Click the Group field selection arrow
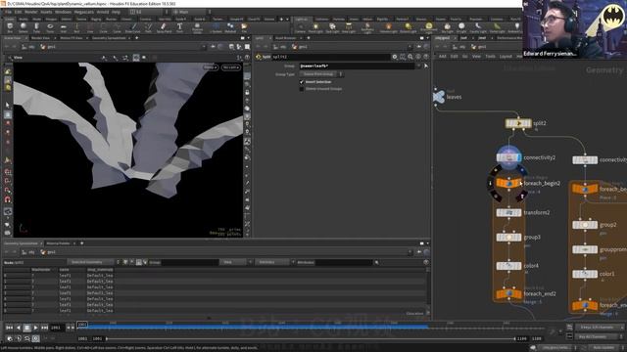 point(426,66)
